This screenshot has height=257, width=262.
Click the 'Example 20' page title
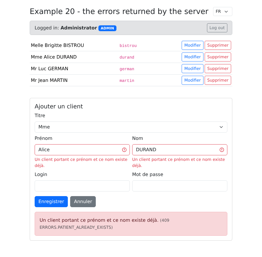(119, 12)
